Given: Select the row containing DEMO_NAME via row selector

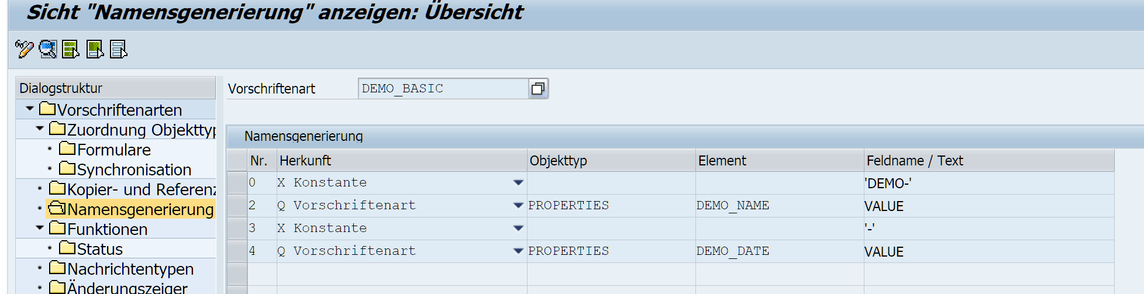Looking at the screenshot, I should tap(237, 206).
